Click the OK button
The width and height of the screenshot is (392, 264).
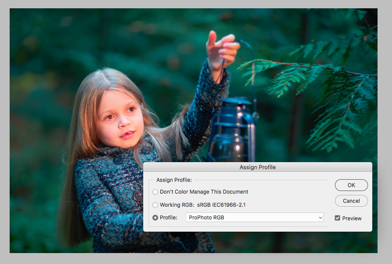(351, 185)
